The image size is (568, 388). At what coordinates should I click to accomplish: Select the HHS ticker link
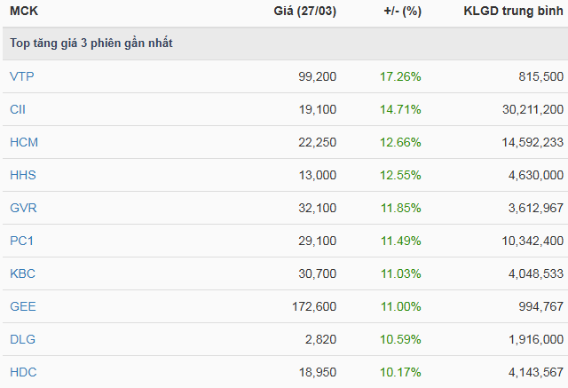(x=22, y=175)
